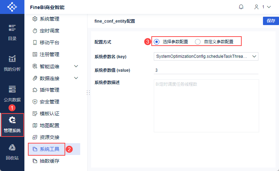
Task: Click the 系统参数描述 text area
Action: pos(206,106)
